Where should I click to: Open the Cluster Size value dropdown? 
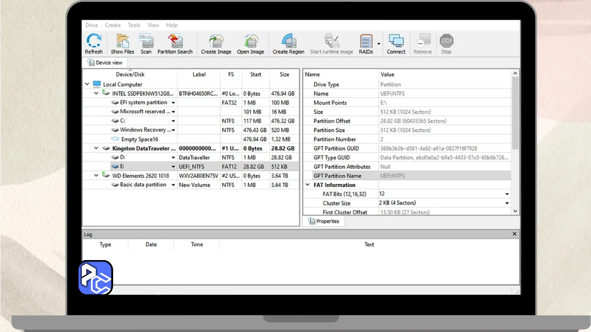[507, 203]
